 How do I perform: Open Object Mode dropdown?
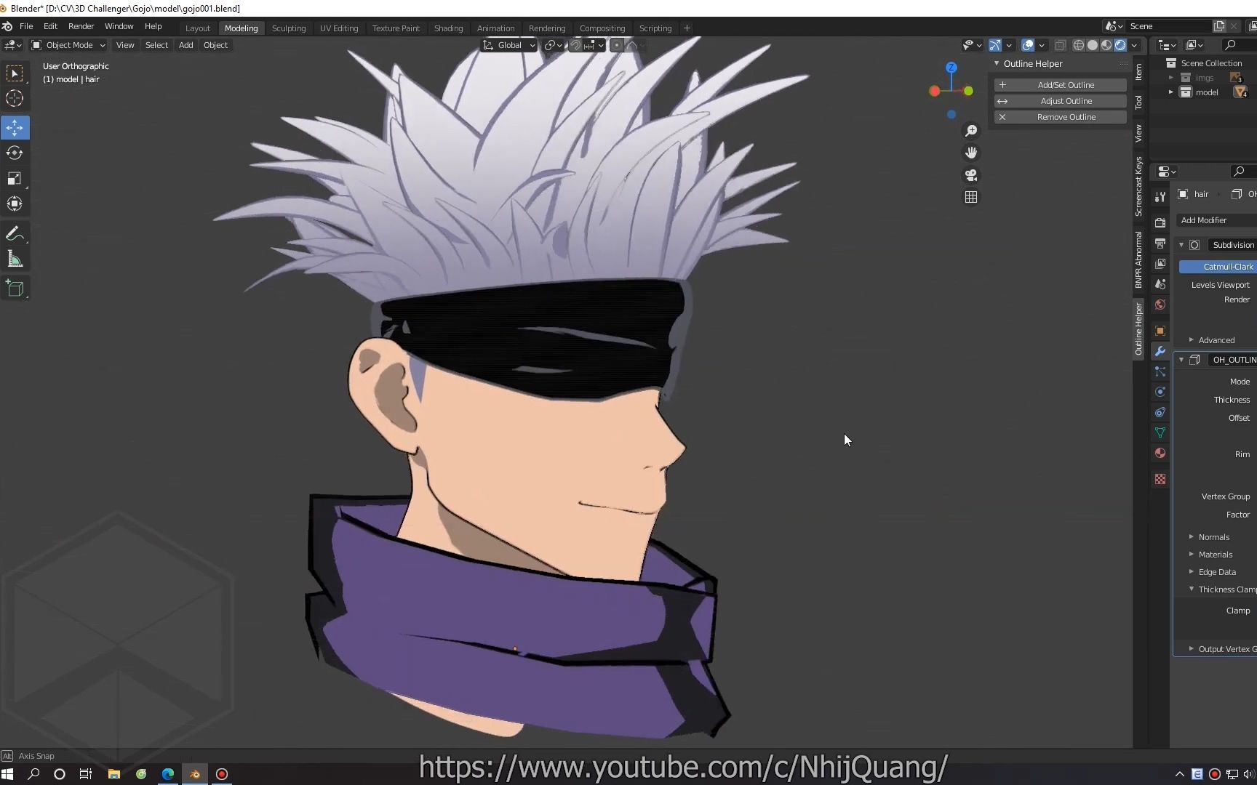tap(68, 45)
